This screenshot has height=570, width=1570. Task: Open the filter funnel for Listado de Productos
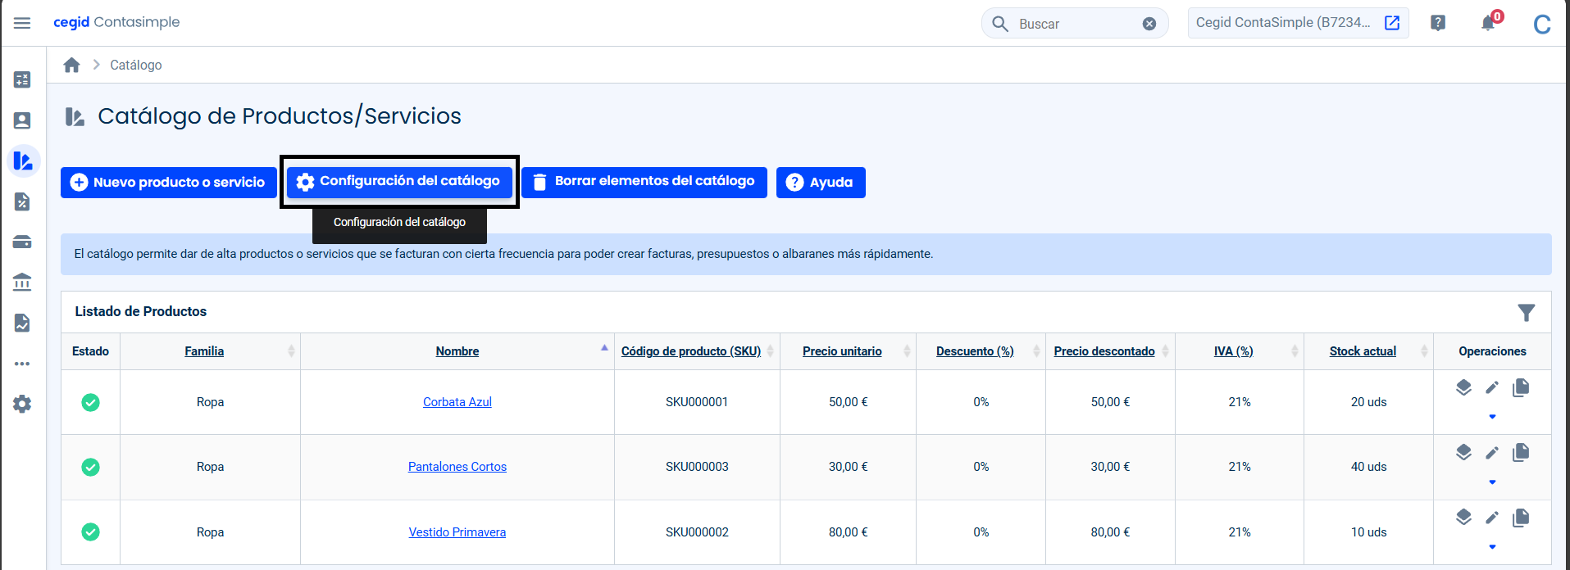tap(1526, 312)
